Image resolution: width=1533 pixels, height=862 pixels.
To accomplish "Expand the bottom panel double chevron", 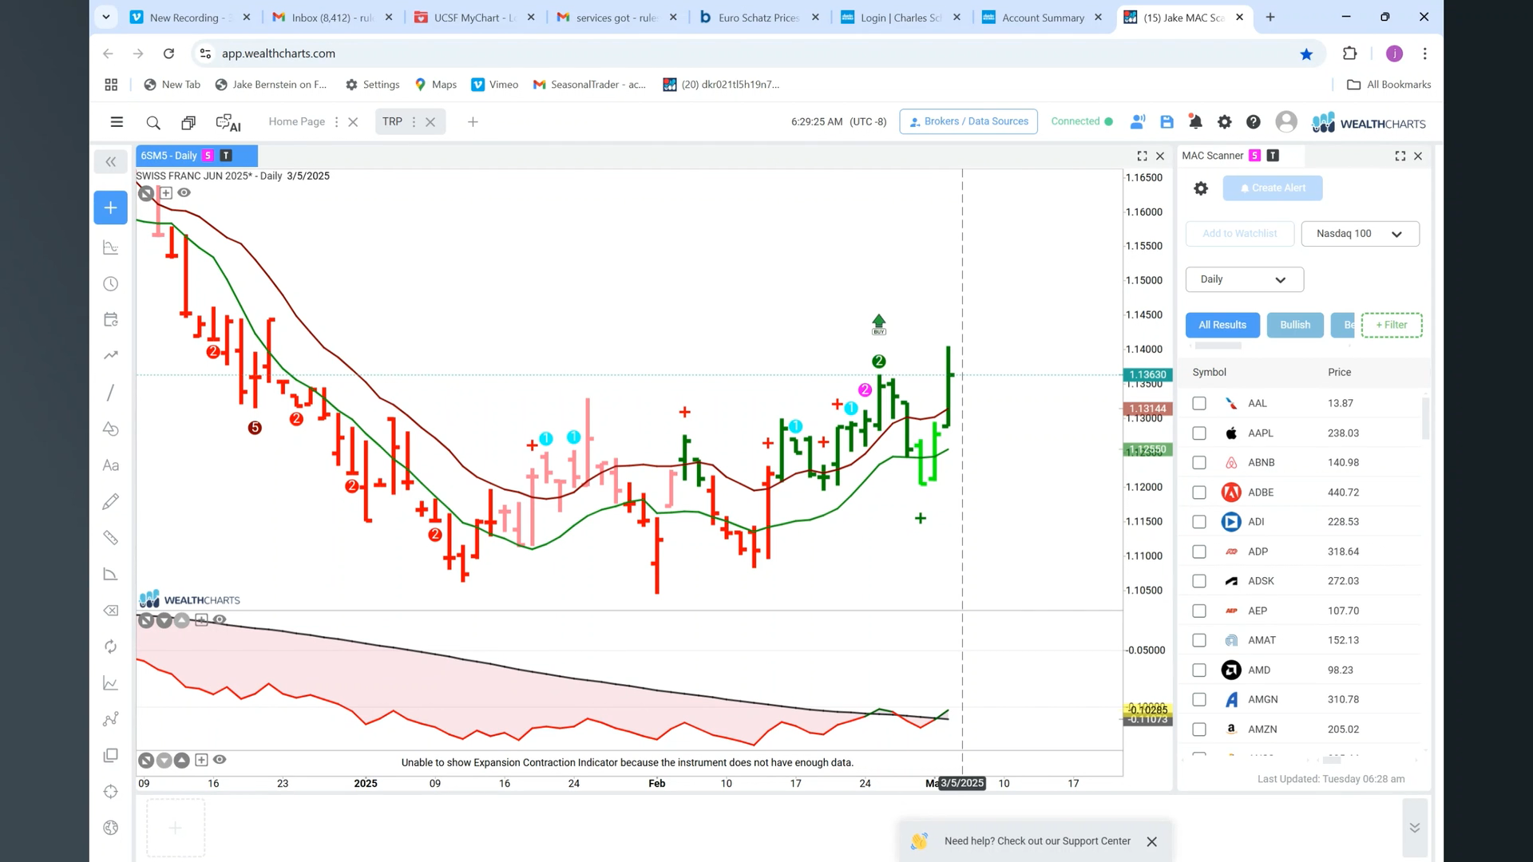I will [x=1414, y=828].
